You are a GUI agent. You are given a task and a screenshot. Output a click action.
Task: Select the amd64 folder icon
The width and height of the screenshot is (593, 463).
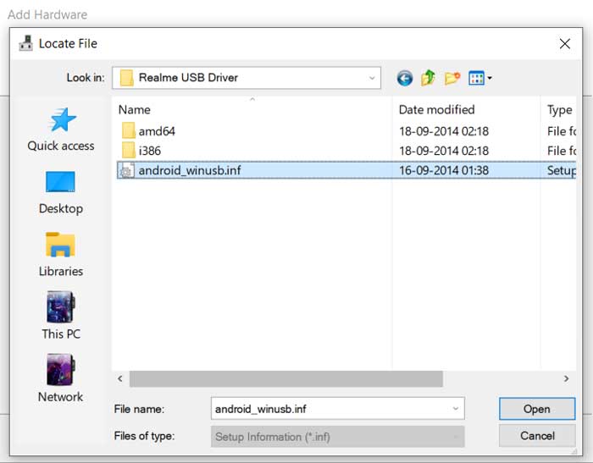click(128, 130)
